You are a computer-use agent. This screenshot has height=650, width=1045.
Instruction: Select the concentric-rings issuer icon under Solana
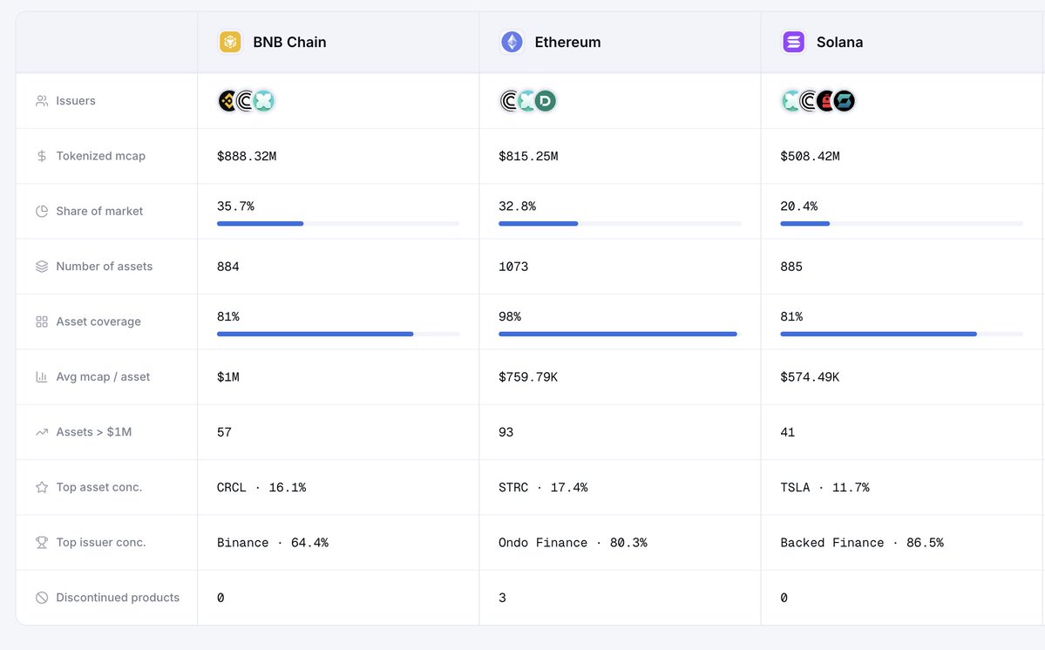[x=809, y=100]
